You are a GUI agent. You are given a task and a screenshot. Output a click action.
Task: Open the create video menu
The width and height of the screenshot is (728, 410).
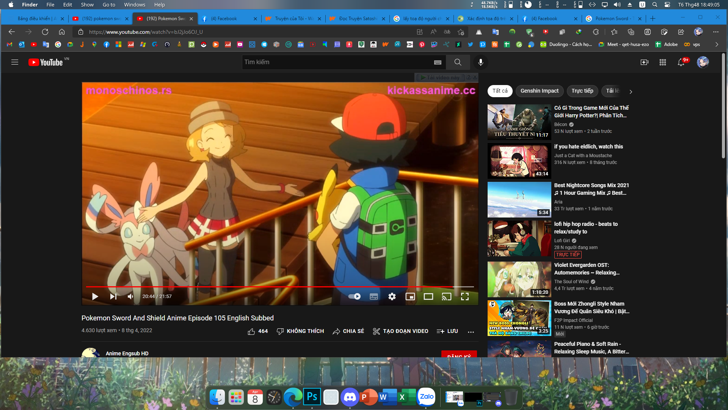645,62
